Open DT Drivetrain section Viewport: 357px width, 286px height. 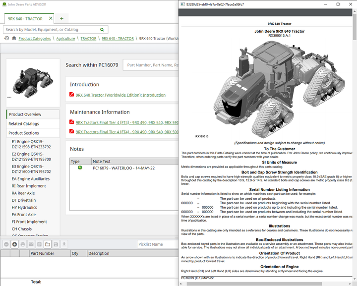24,200
